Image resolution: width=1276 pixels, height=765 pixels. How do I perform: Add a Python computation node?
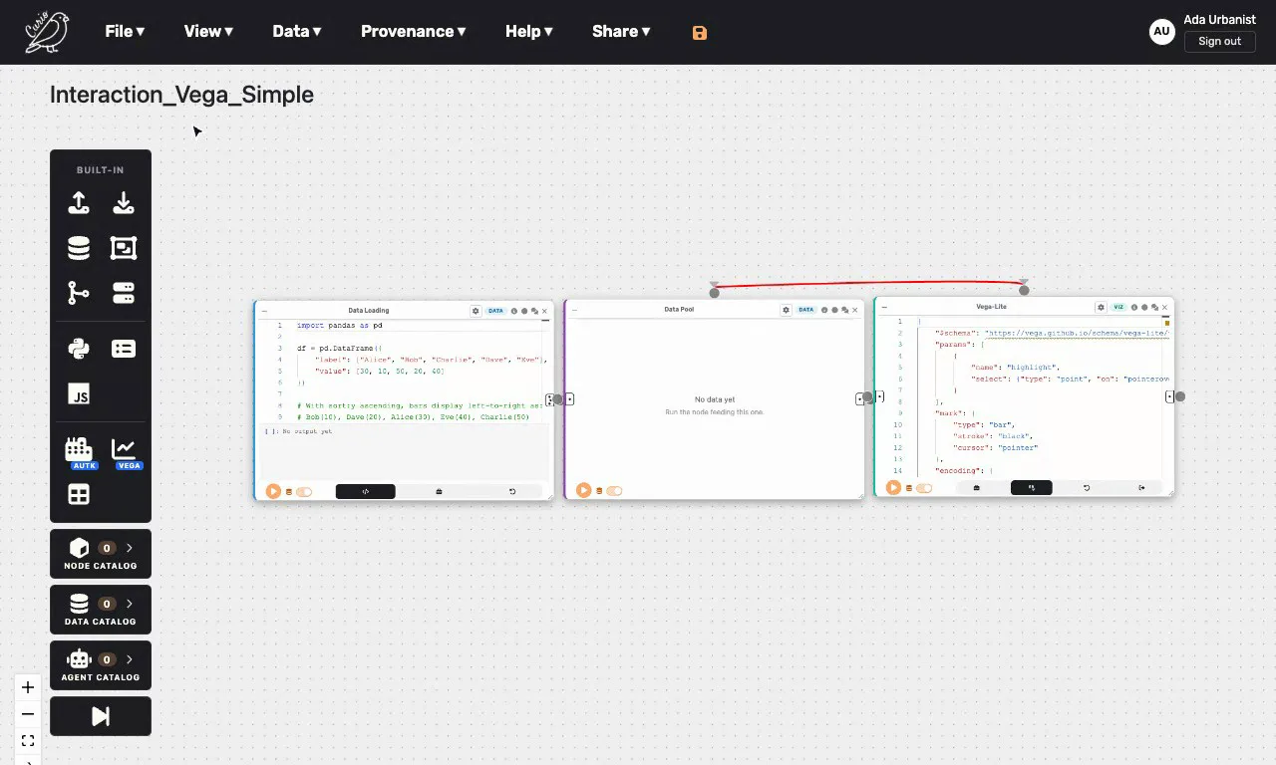point(79,349)
